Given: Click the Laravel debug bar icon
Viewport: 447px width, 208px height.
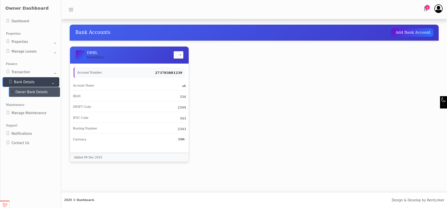Looking at the screenshot, I should (x=5, y=205).
